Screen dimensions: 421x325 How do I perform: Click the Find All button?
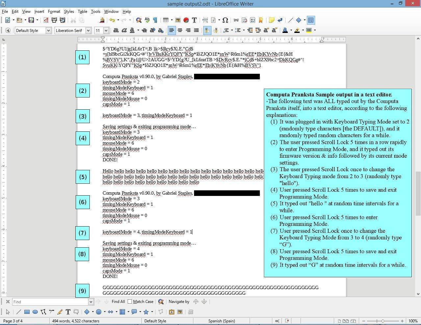(118, 302)
